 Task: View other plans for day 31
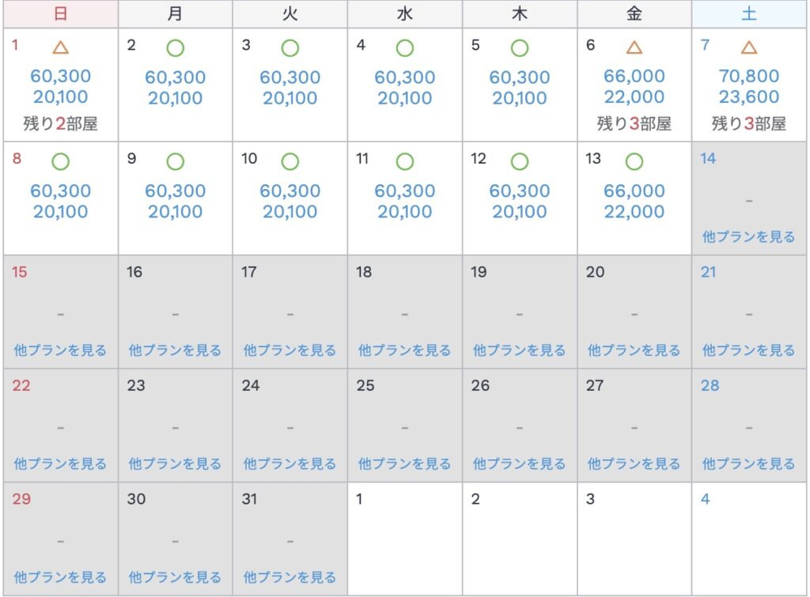290,577
